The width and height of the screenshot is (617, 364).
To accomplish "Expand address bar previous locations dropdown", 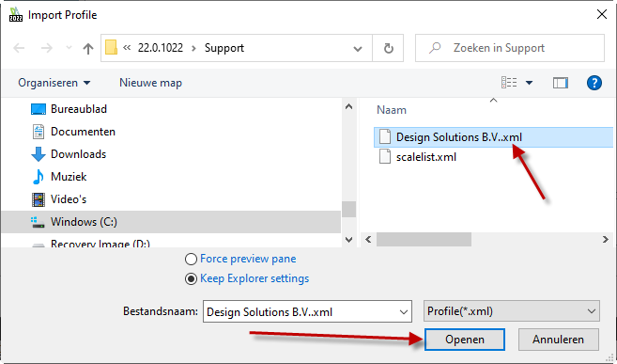I will [357, 49].
